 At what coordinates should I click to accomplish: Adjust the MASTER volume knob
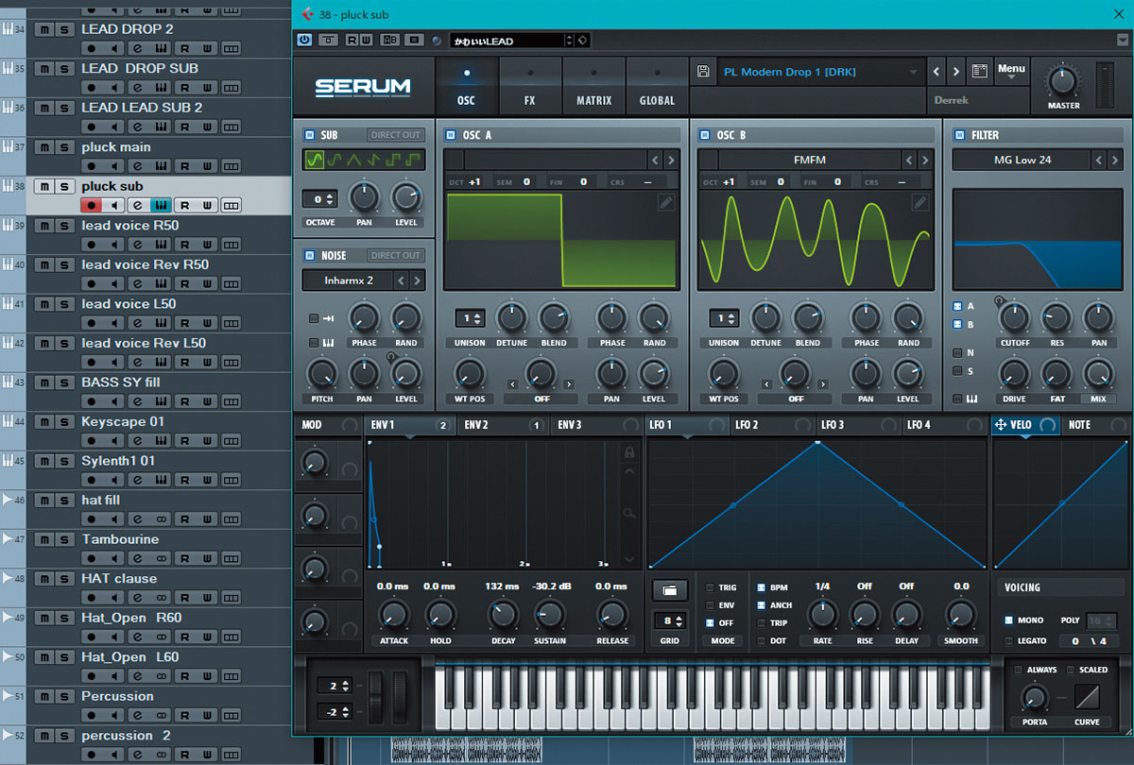1062,79
